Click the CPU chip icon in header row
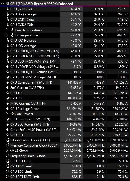 (x=8, y=4)
